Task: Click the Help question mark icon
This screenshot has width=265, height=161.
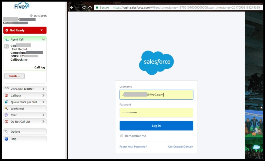Action: 7,139
